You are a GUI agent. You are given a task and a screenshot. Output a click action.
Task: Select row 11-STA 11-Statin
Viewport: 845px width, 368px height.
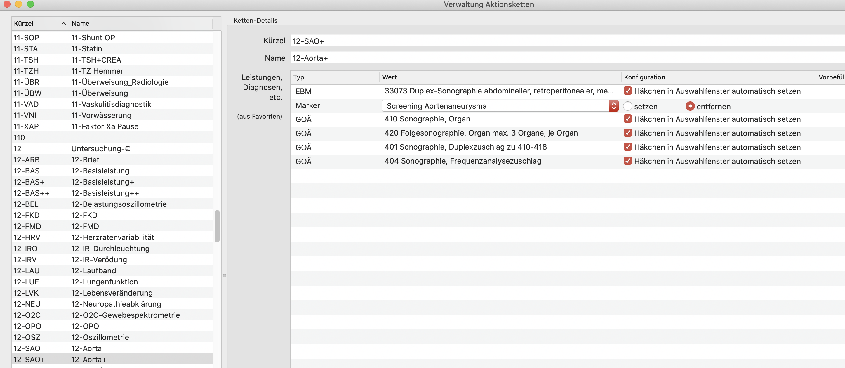coord(112,48)
